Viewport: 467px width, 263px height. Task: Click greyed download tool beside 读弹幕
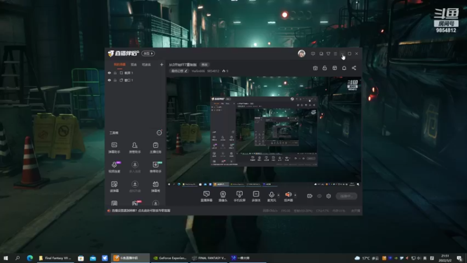pos(135,186)
